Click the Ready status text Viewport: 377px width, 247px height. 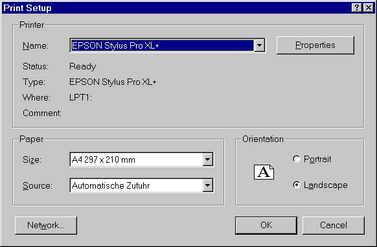83,66
